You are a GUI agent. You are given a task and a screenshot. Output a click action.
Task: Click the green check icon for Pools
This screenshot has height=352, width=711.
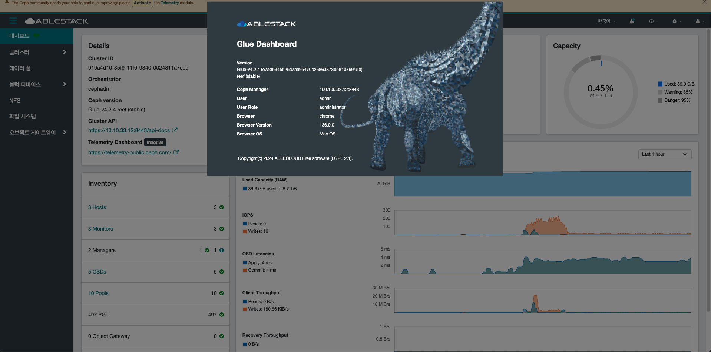[222, 293]
